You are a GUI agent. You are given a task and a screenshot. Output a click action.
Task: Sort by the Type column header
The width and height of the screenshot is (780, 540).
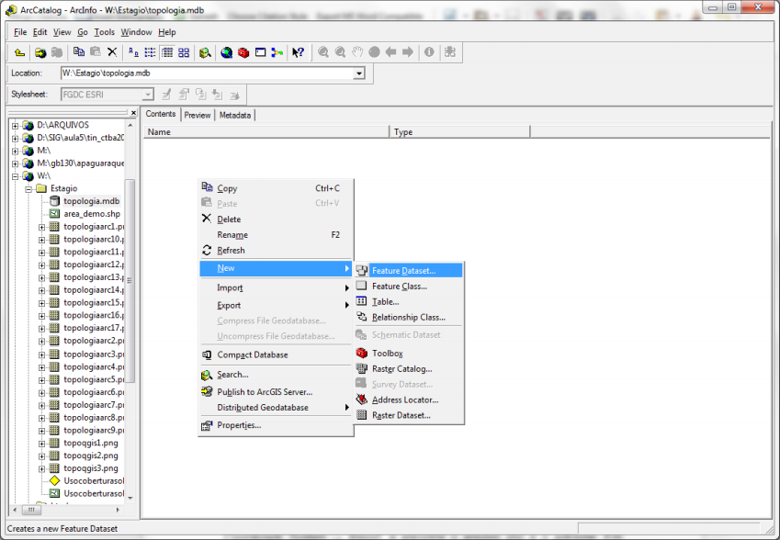[459, 132]
